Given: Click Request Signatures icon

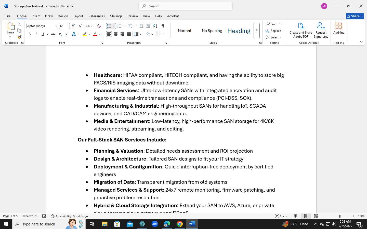Looking at the screenshot, I should click(x=321, y=30).
